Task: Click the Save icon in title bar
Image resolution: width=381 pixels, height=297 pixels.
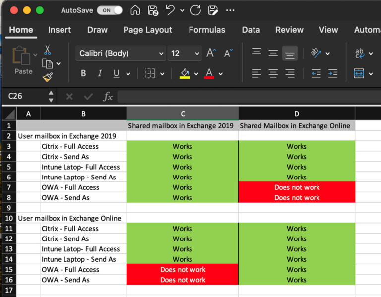Action: point(153,10)
